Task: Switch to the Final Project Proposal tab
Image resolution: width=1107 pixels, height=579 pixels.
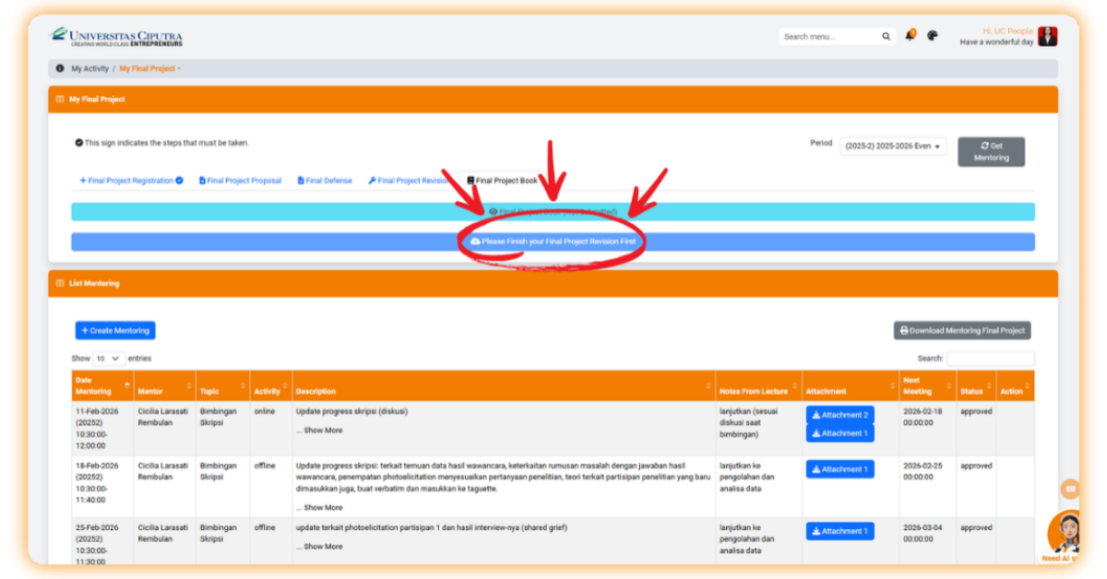Action: click(x=240, y=181)
